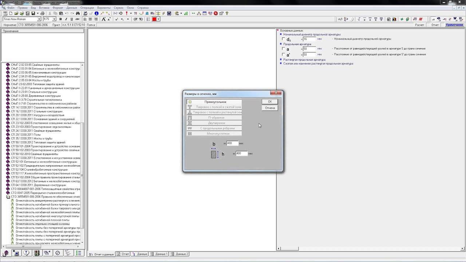Open the books library panel icon at bottom left
The width and height of the screenshot is (466, 262).
(x=6, y=253)
